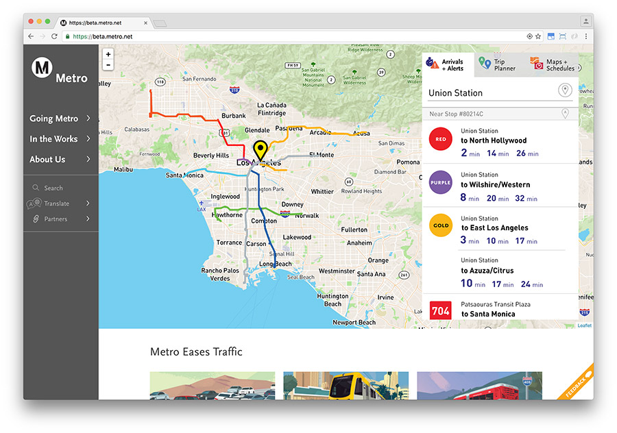The image size is (617, 433).
Task: Click the In the Works menu label
Action: pyautogui.click(x=53, y=139)
